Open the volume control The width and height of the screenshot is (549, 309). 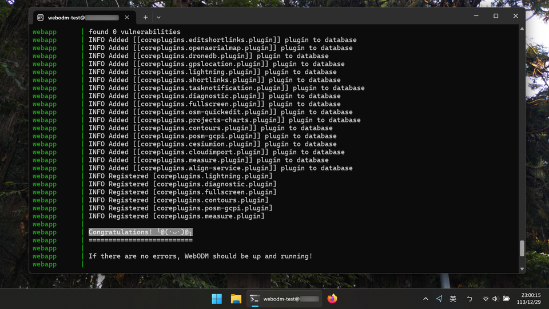coord(495,299)
